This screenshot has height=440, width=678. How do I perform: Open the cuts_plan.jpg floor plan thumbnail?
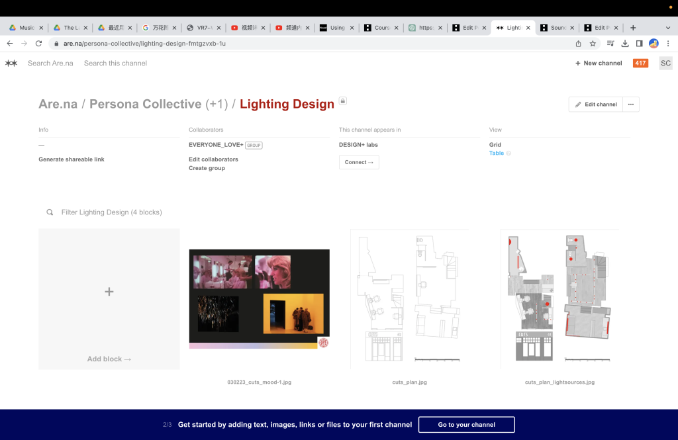409,298
